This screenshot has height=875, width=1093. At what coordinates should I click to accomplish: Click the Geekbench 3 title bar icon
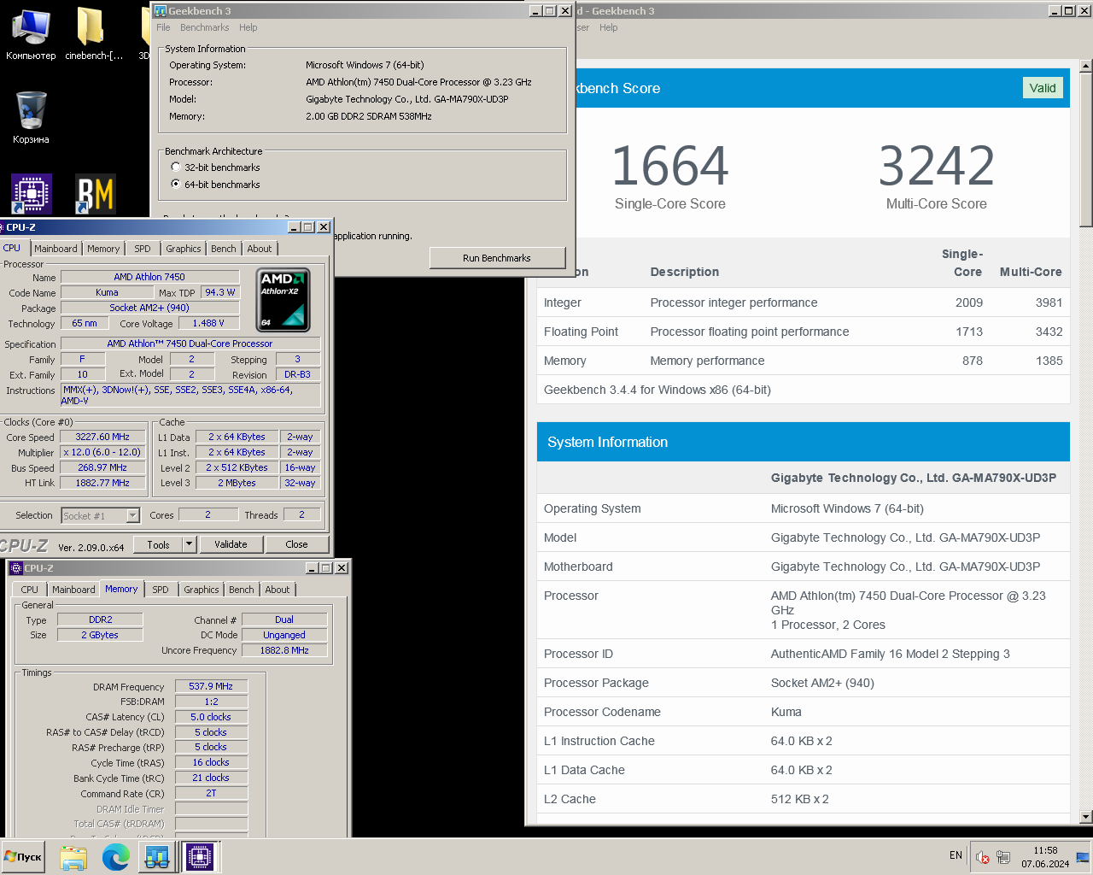(161, 11)
